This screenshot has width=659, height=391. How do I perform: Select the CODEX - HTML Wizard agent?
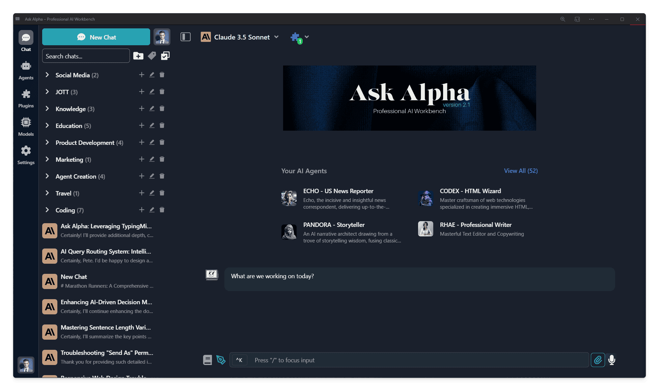click(477, 199)
